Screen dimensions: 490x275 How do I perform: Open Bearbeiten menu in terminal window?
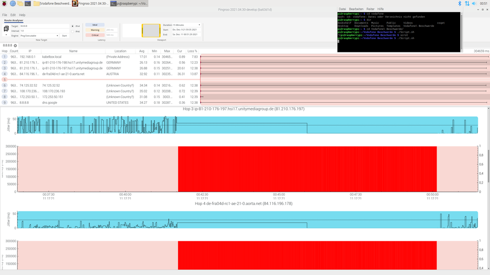[x=356, y=9]
